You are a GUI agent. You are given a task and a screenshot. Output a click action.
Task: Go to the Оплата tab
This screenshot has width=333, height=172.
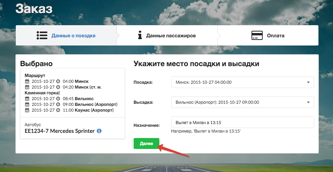coord(275,35)
